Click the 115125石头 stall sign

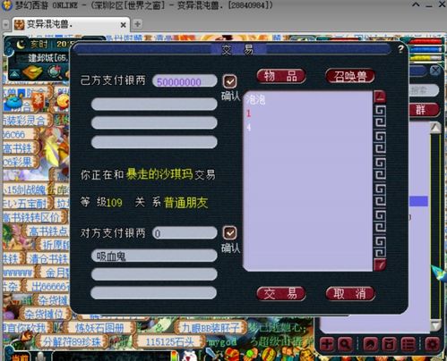pyautogui.click(x=169, y=341)
